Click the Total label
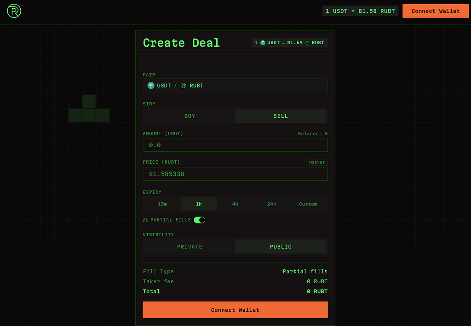The image size is (471, 326). click(x=151, y=292)
